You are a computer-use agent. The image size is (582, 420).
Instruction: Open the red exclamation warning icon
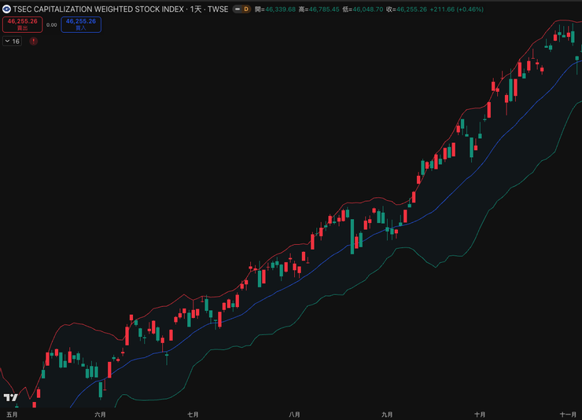click(33, 41)
